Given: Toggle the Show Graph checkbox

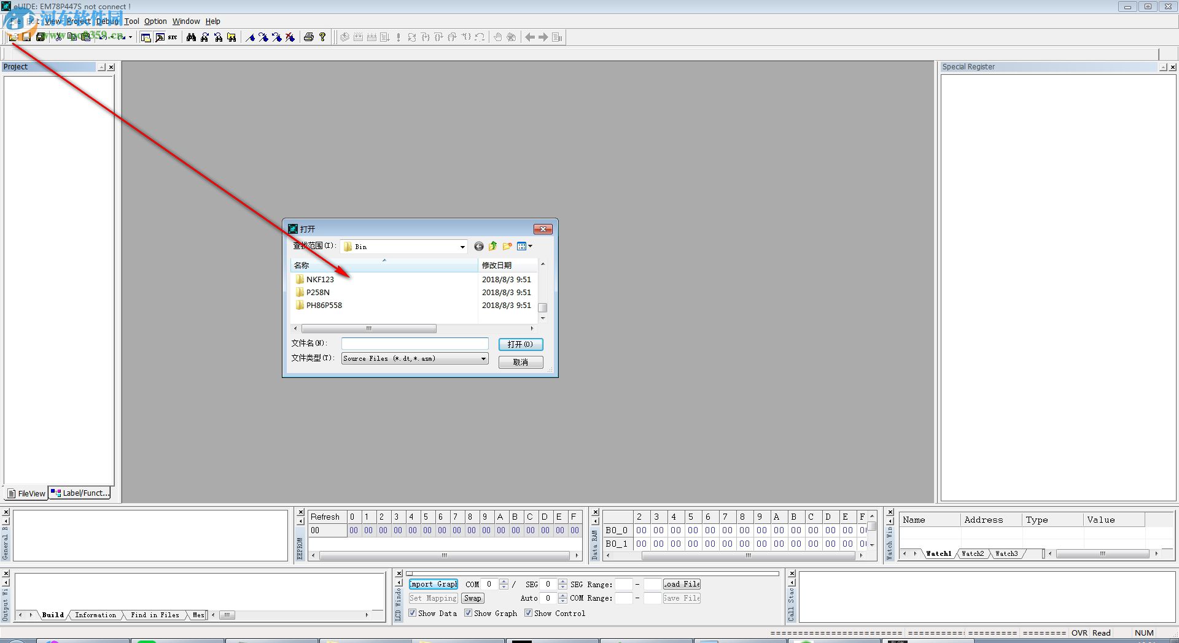Looking at the screenshot, I should (x=468, y=613).
